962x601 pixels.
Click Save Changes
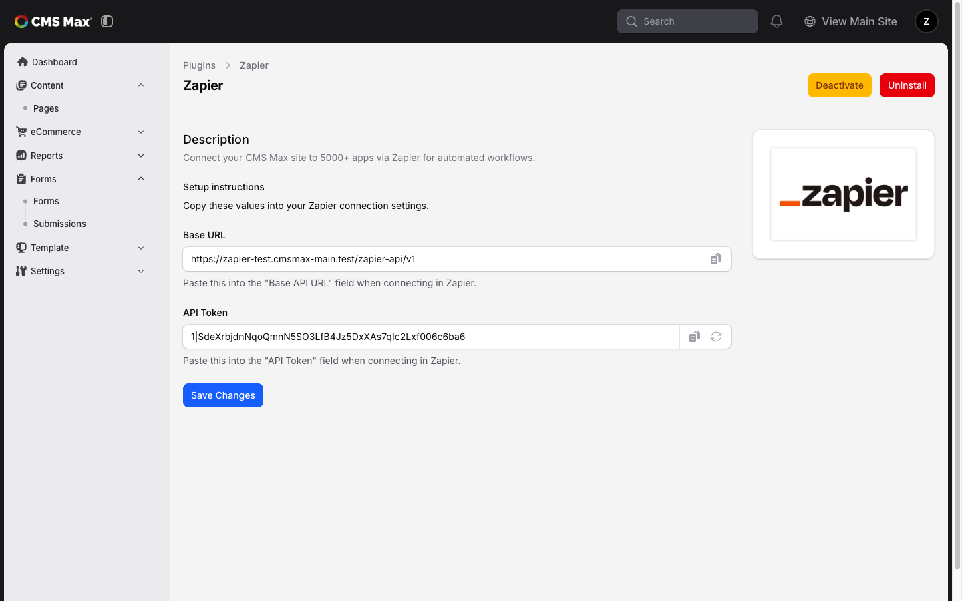(x=223, y=395)
